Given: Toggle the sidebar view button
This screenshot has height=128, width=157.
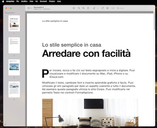Looking at the screenshot, I should (x=29, y=8).
